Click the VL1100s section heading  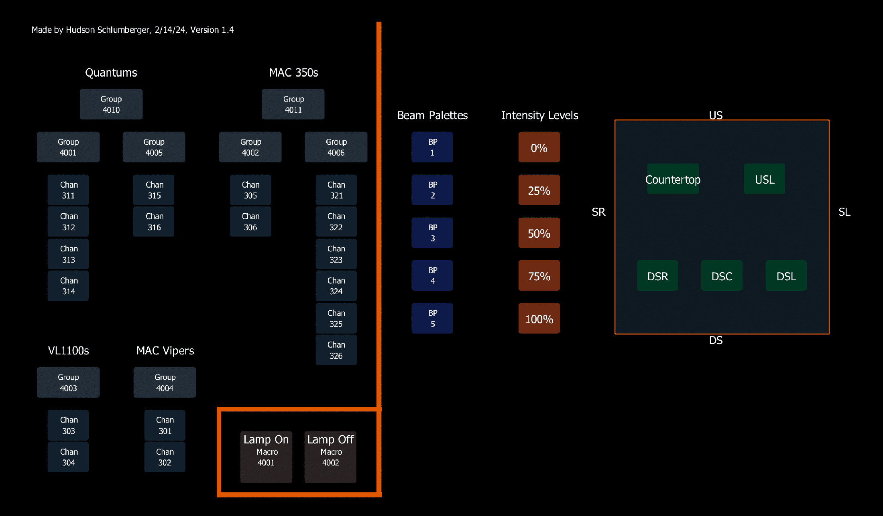68,351
